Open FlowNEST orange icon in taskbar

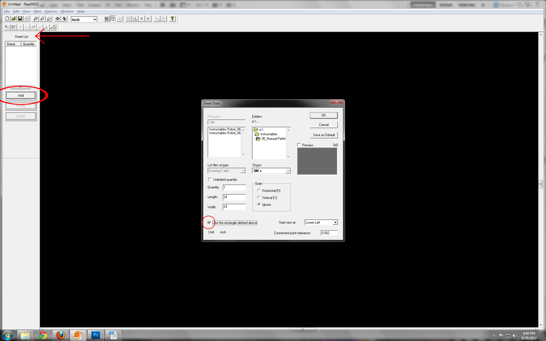[x=78, y=335]
